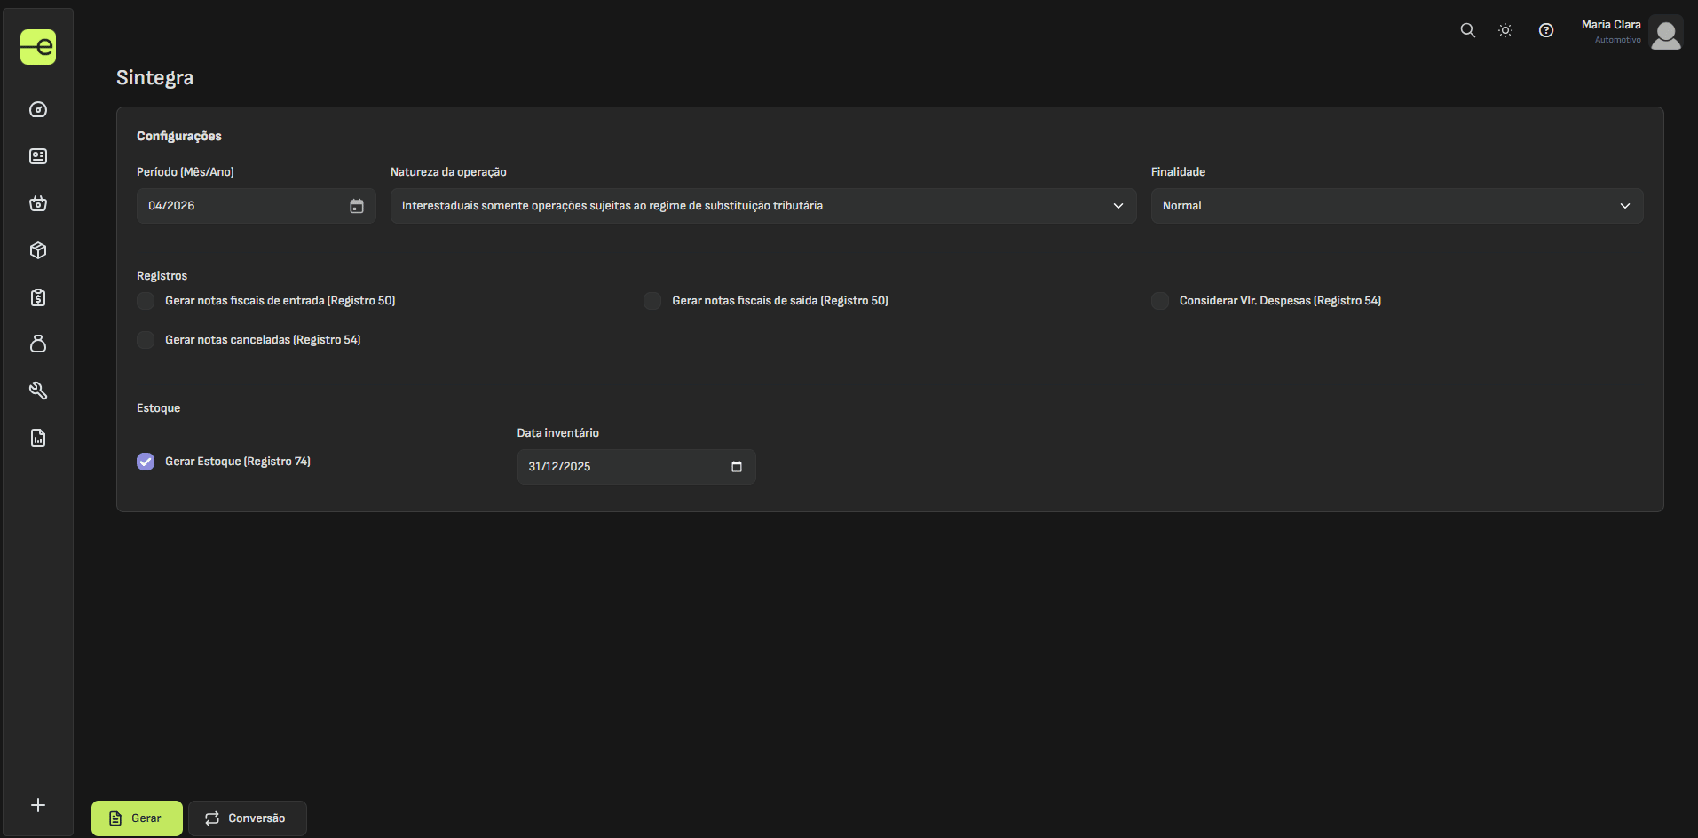Open the Finalidade dropdown
Image resolution: width=1698 pixels, height=838 pixels.
[1396, 206]
